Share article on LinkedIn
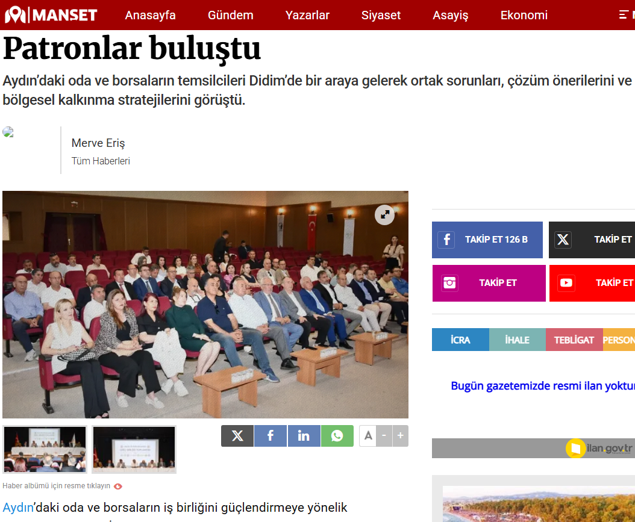This screenshot has height=522, width=635. 304,436
